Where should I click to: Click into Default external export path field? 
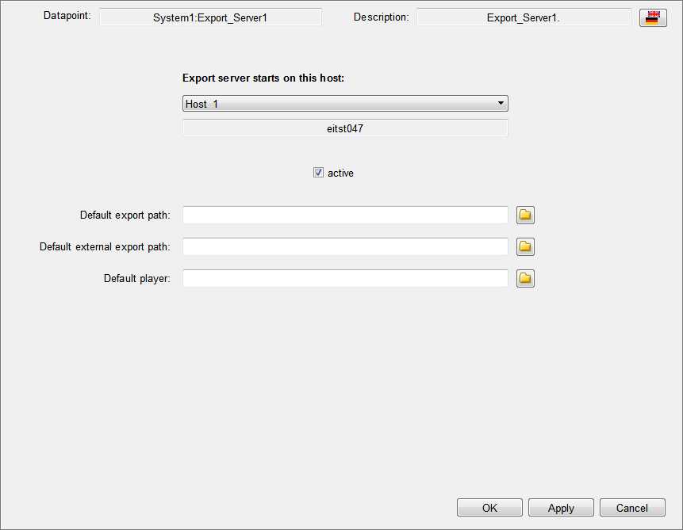pyautogui.click(x=345, y=246)
